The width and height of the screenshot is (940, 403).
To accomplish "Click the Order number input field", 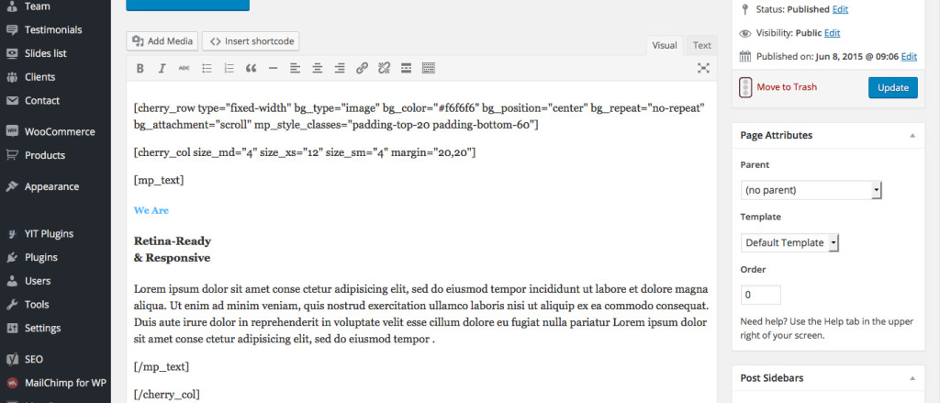I will click(760, 296).
